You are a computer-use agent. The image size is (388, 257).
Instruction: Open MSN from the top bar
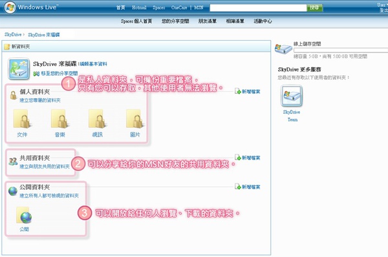coord(199,8)
